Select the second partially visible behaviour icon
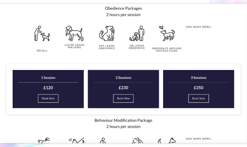 click(76, 140)
